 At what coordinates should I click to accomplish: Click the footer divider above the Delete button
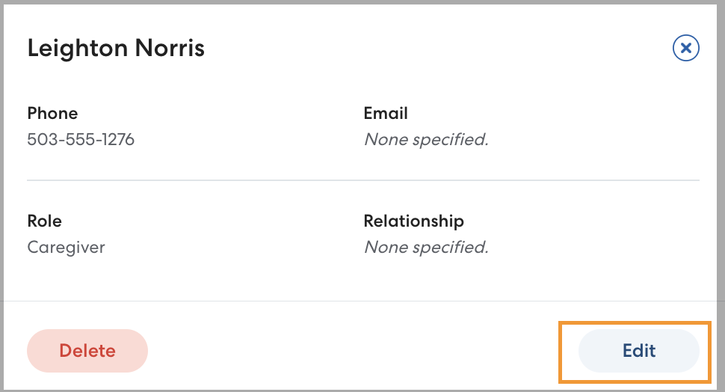point(362,301)
